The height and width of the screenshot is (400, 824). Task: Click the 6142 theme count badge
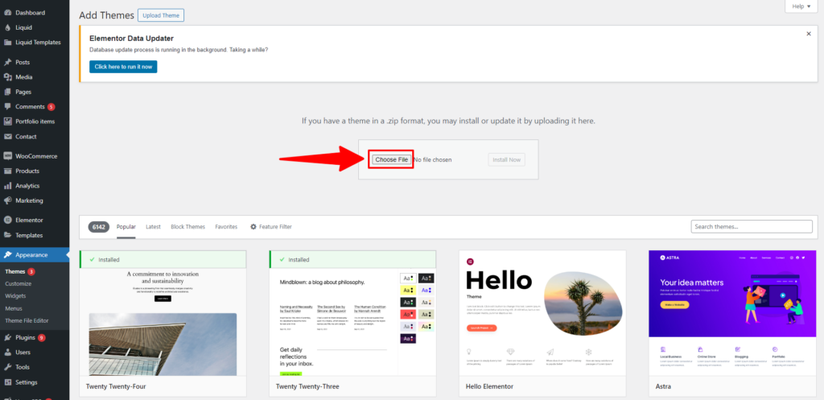click(99, 227)
